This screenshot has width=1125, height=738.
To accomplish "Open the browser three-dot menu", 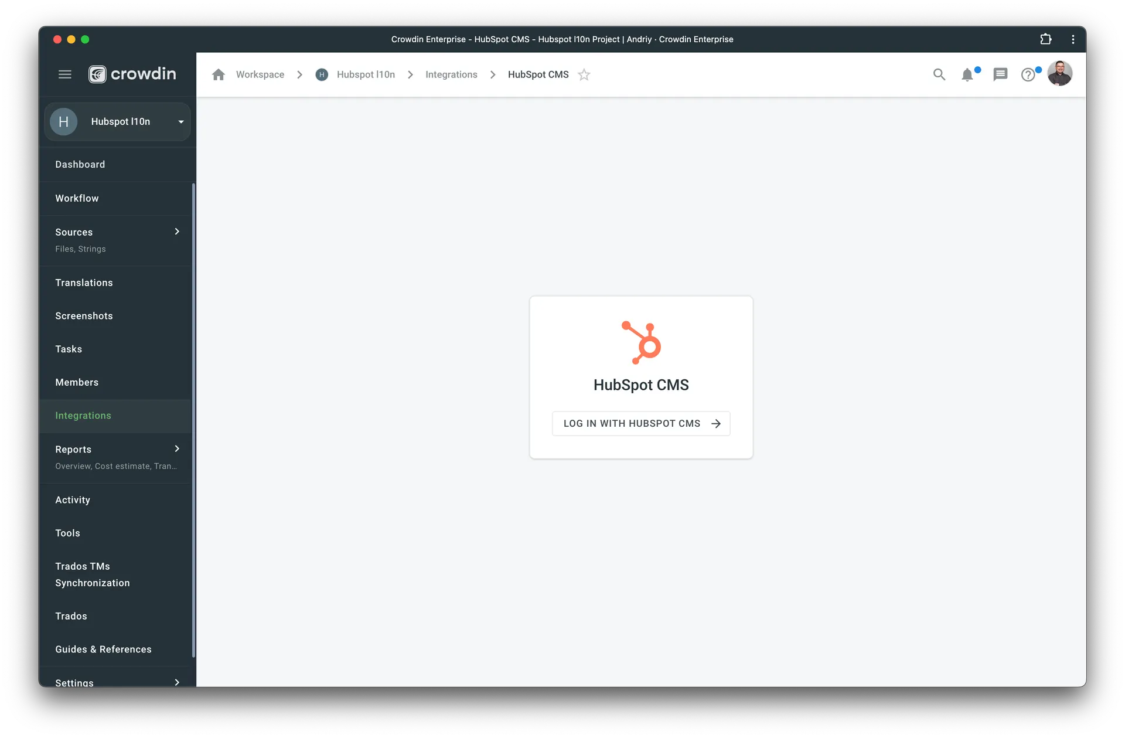I will [1073, 39].
